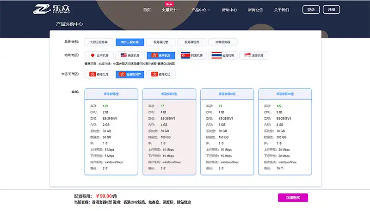Select the 服务器租用 category option
Screen dimensions: 370x211
(192, 42)
